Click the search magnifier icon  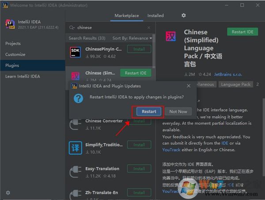tap(72, 27)
